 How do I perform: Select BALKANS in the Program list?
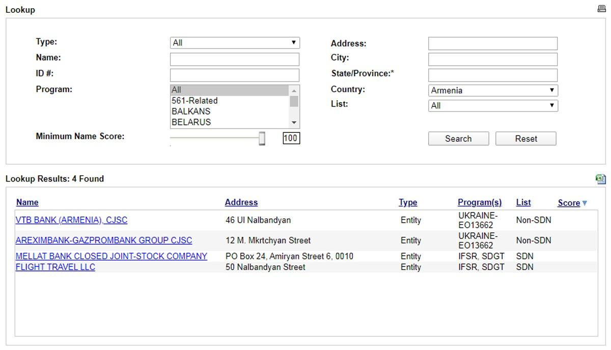click(x=230, y=112)
